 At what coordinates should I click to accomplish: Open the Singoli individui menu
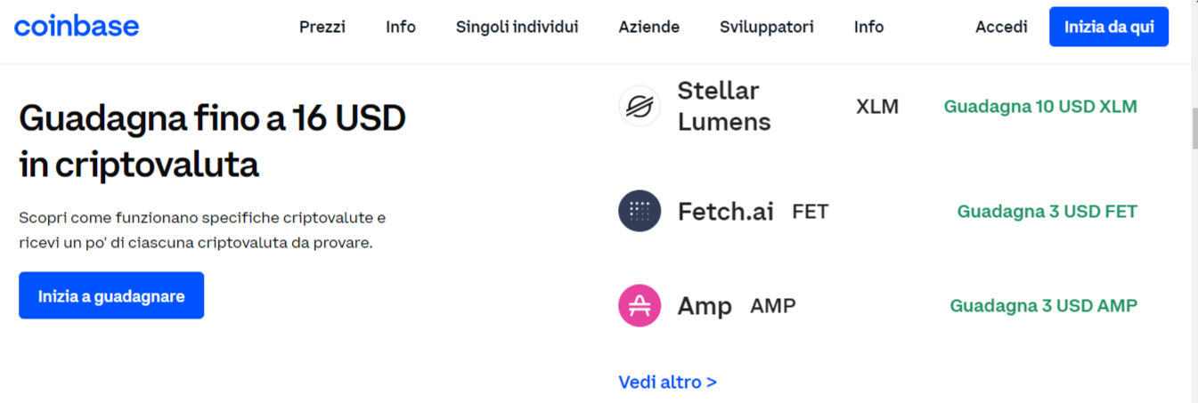point(517,27)
